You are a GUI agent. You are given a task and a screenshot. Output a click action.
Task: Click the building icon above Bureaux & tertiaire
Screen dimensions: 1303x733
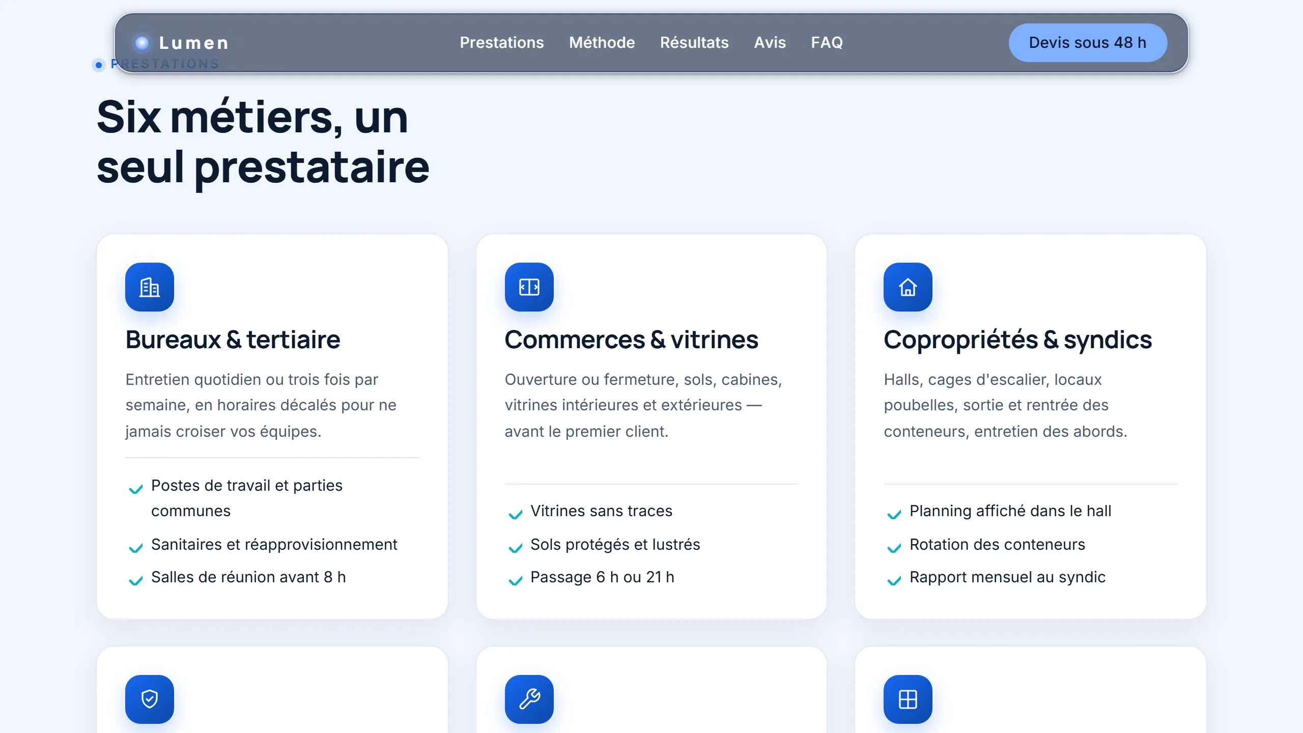[x=150, y=287]
